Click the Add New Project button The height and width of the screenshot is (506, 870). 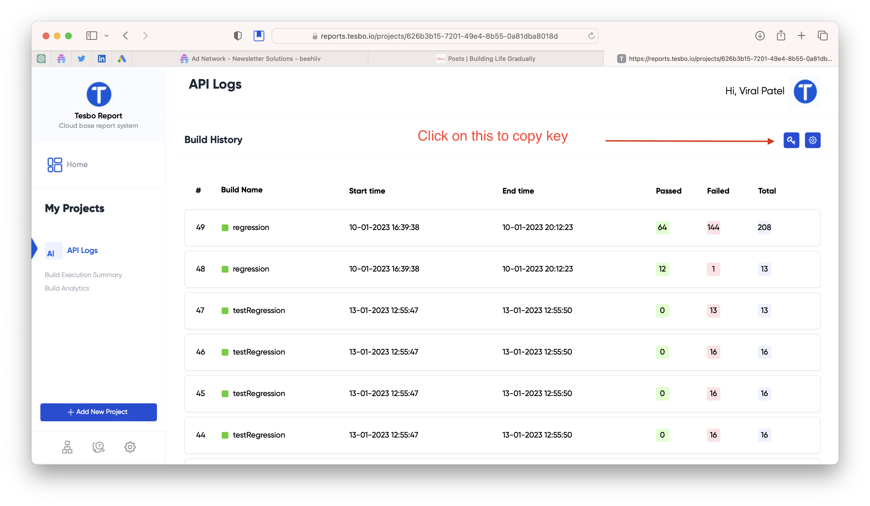coord(98,412)
